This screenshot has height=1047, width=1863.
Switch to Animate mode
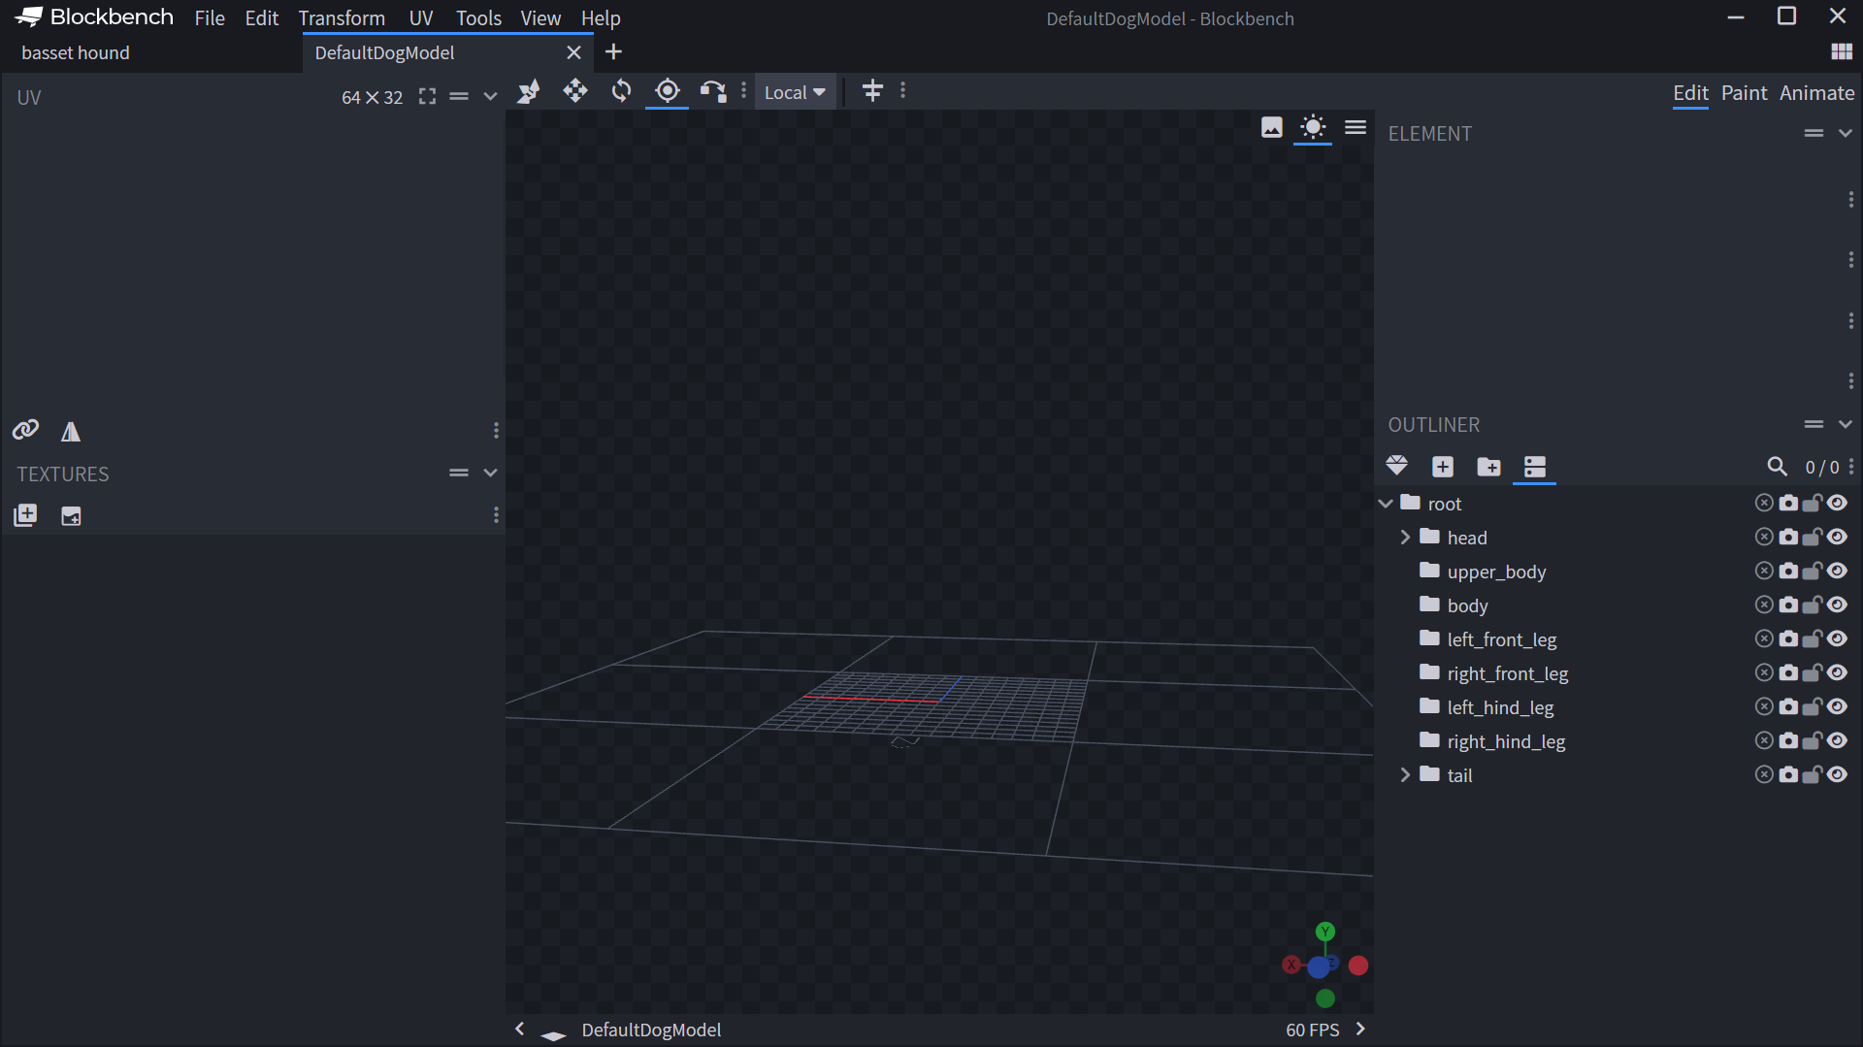(1816, 93)
